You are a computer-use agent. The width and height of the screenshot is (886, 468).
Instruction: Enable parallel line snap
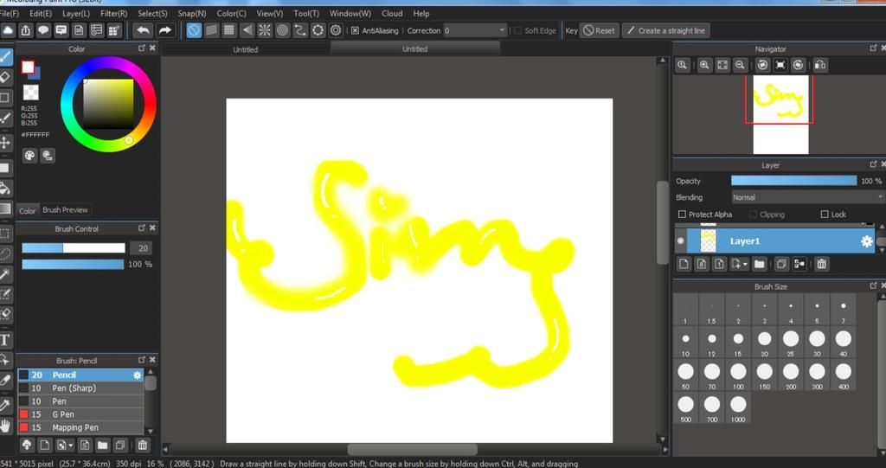[211, 30]
